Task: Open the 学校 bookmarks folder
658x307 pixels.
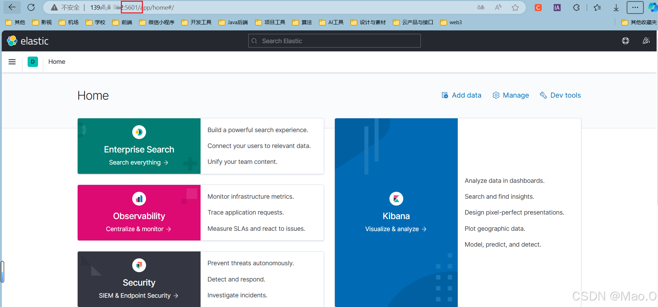Action: (x=96, y=22)
